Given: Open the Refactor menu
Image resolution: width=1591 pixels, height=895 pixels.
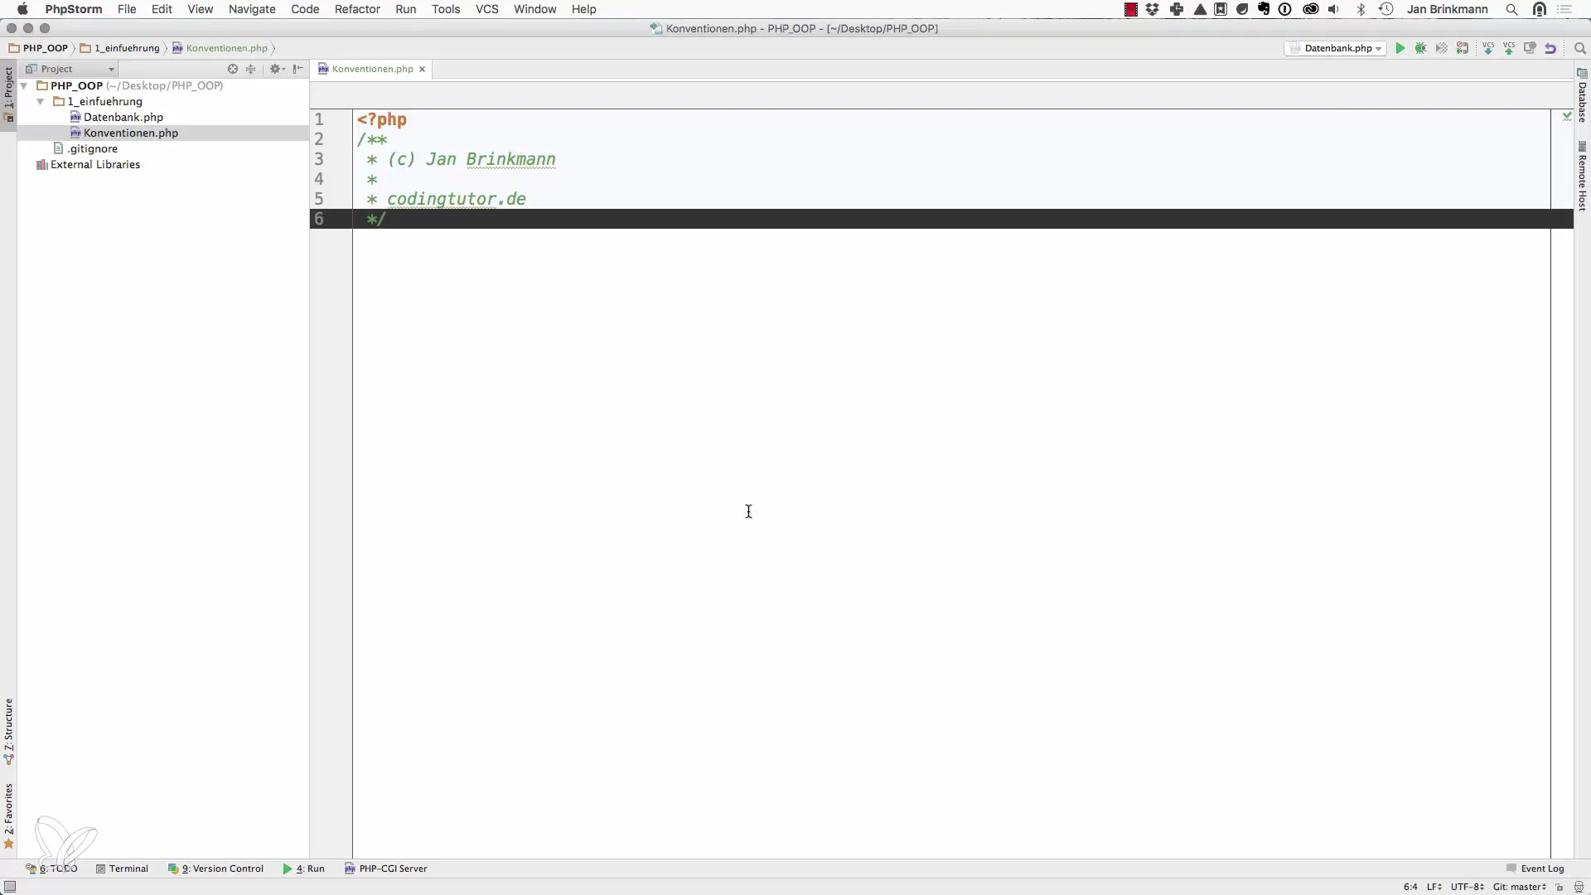Looking at the screenshot, I should coord(356,9).
